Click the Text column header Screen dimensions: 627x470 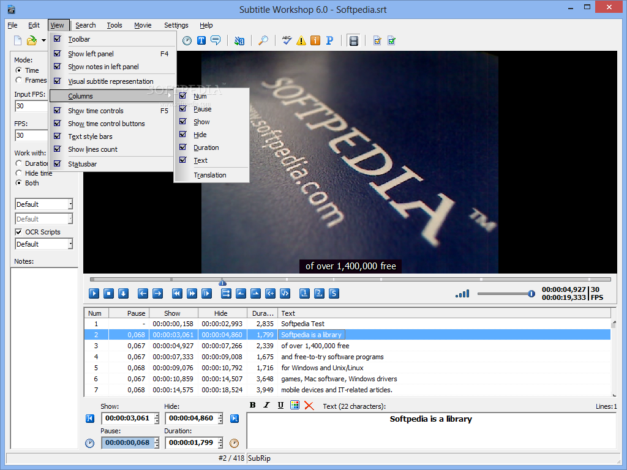(445, 313)
